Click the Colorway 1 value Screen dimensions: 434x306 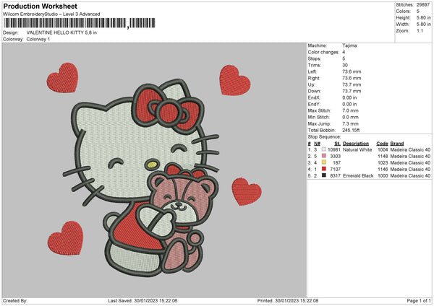pos(38,39)
